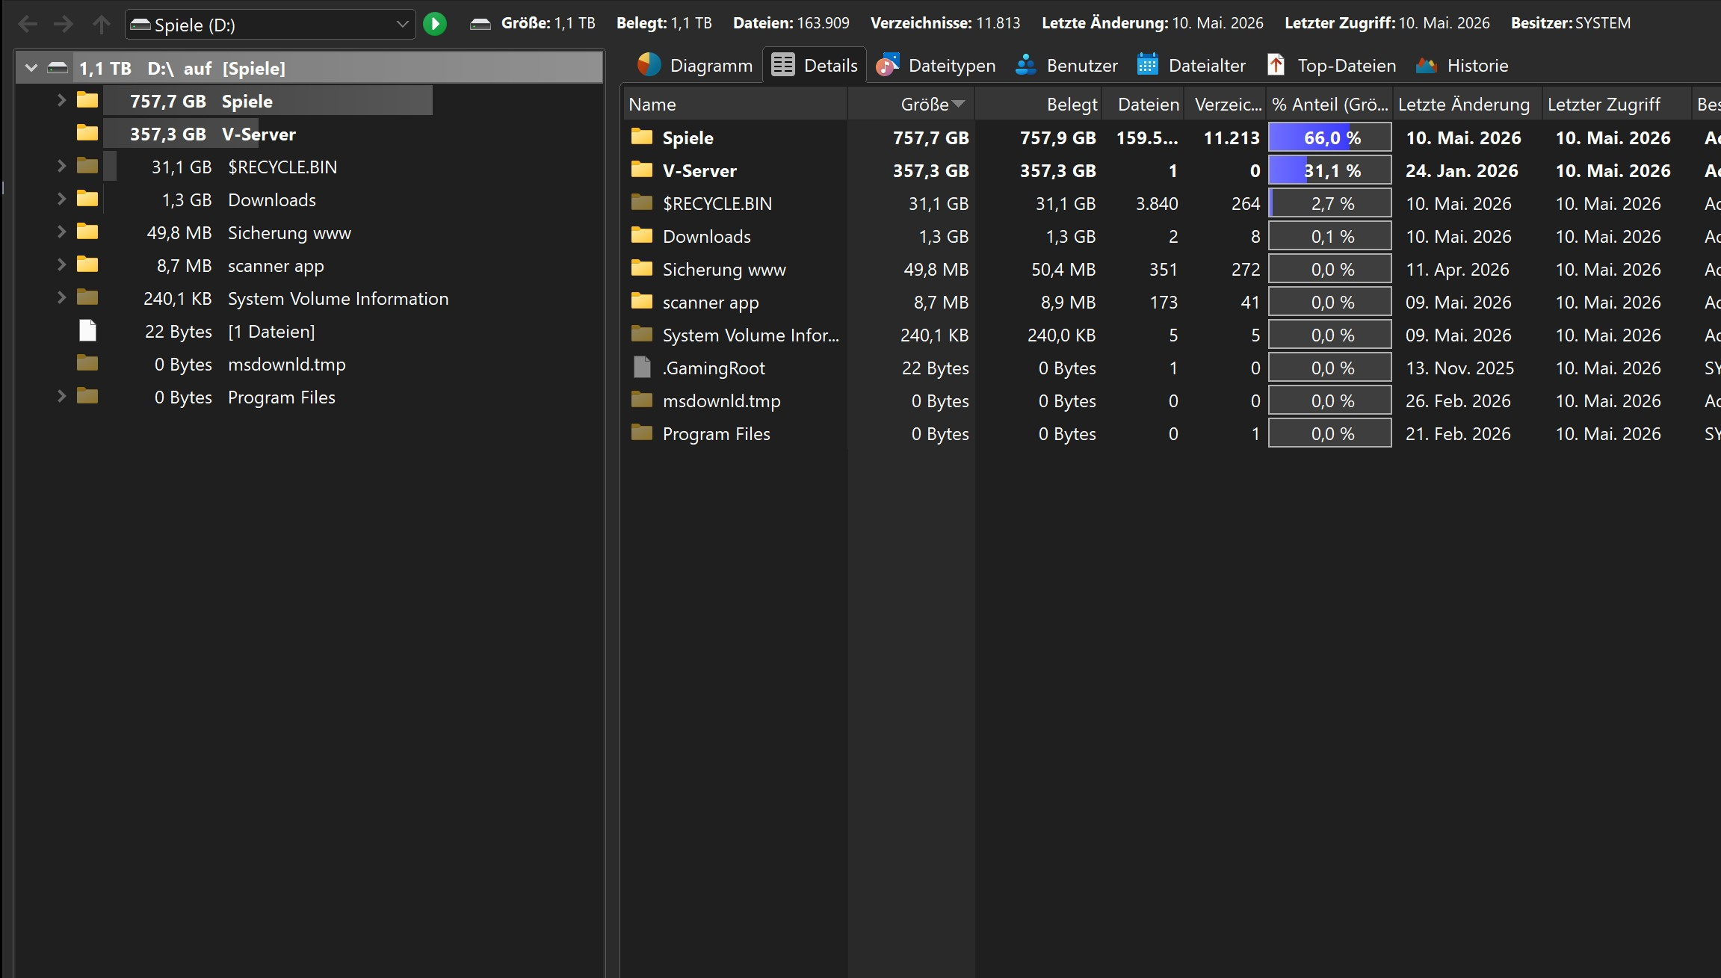Click the V-Server folder icon in tree
The image size is (1721, 978).
click(87, 133)
